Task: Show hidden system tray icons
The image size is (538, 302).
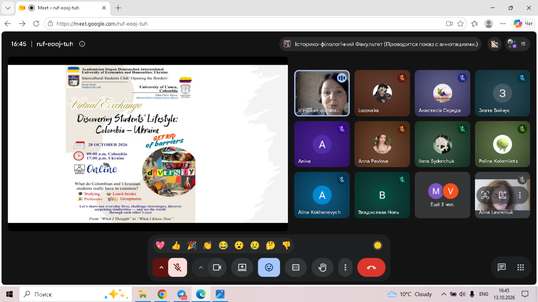Action: [443, 294]
